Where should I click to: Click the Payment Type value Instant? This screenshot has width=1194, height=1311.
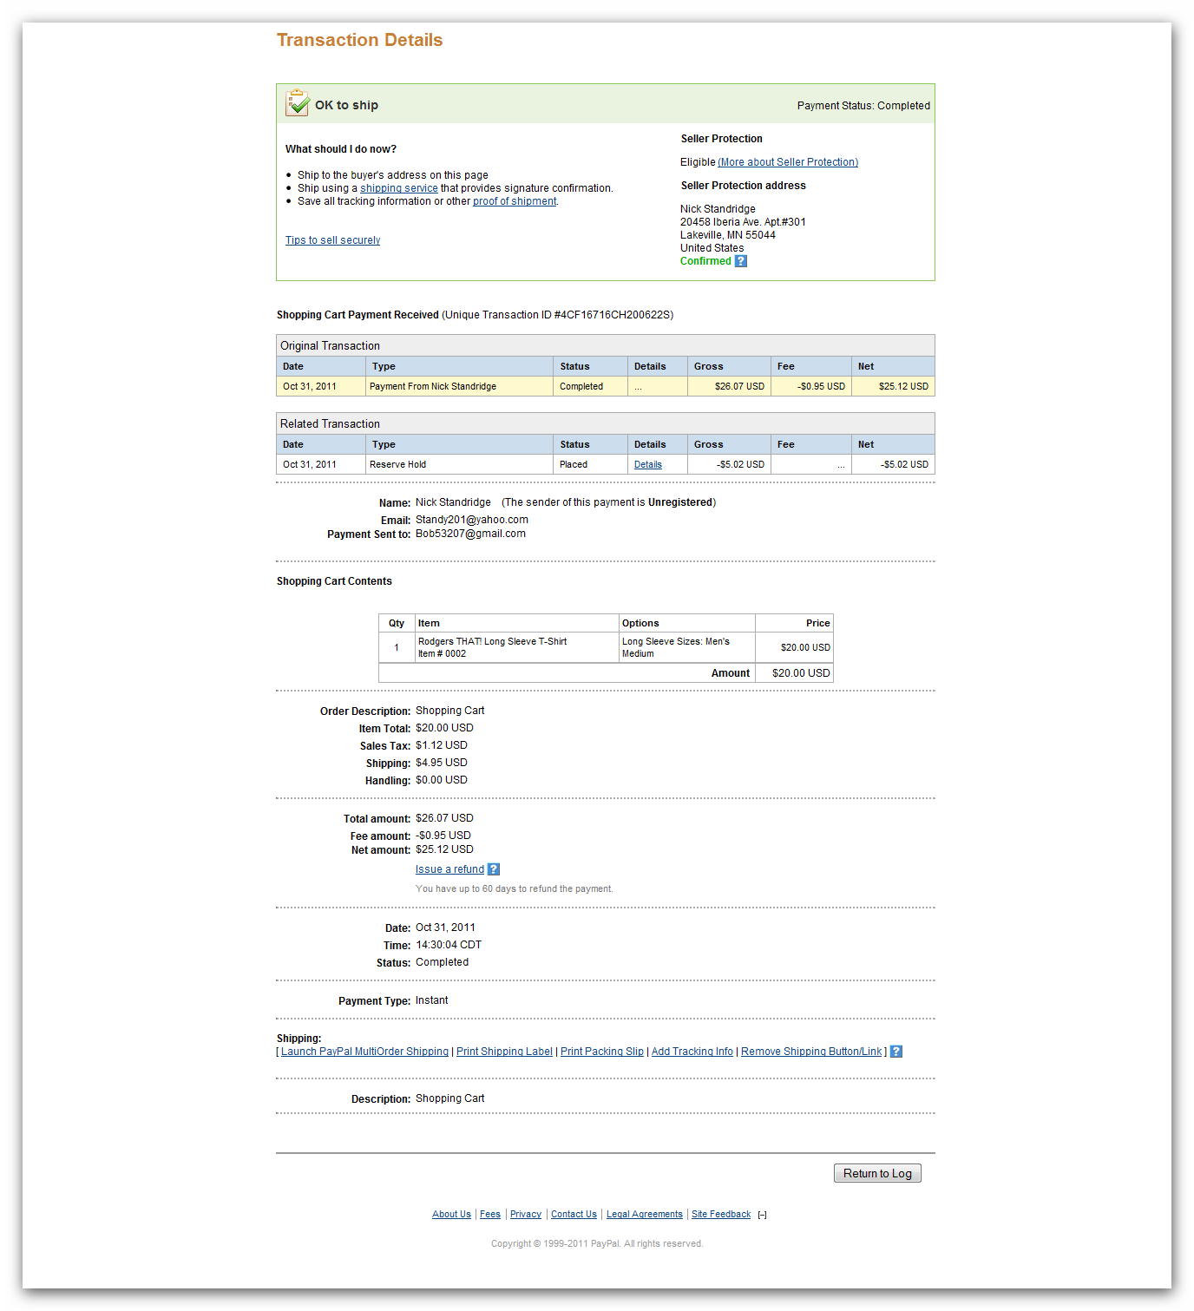tap(432, 1000)
